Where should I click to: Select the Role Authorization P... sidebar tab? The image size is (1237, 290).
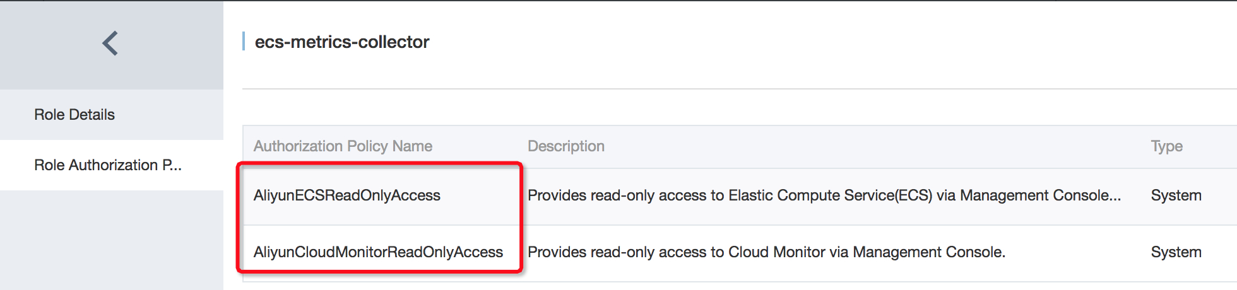(x=107, y=165)
